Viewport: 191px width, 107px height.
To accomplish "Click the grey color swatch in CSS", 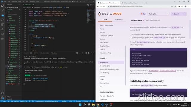I will tap(49, 38).
